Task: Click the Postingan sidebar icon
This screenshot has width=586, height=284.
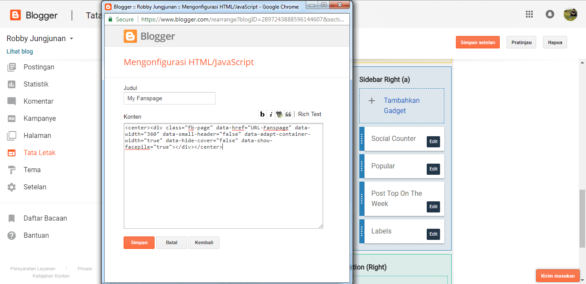Action: 12,67
